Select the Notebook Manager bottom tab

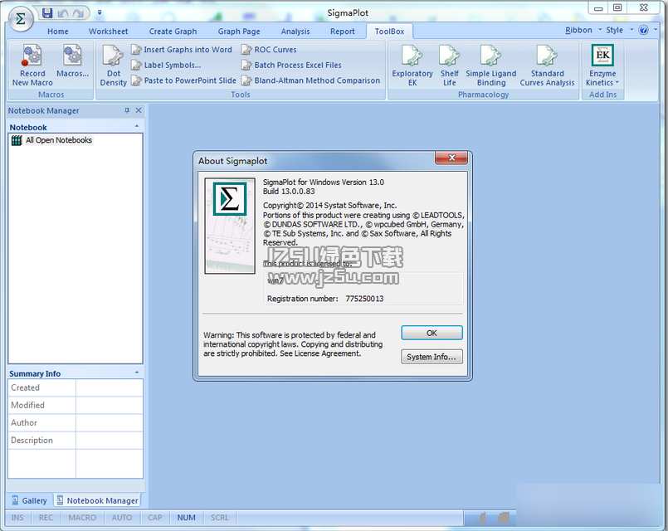(x=98, y=501)
